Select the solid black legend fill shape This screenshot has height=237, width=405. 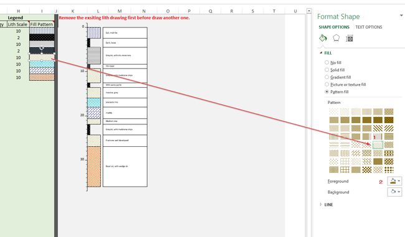click(42, 37)
